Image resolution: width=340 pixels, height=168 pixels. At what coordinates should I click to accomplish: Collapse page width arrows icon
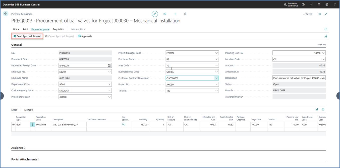[x=326, y=14]
